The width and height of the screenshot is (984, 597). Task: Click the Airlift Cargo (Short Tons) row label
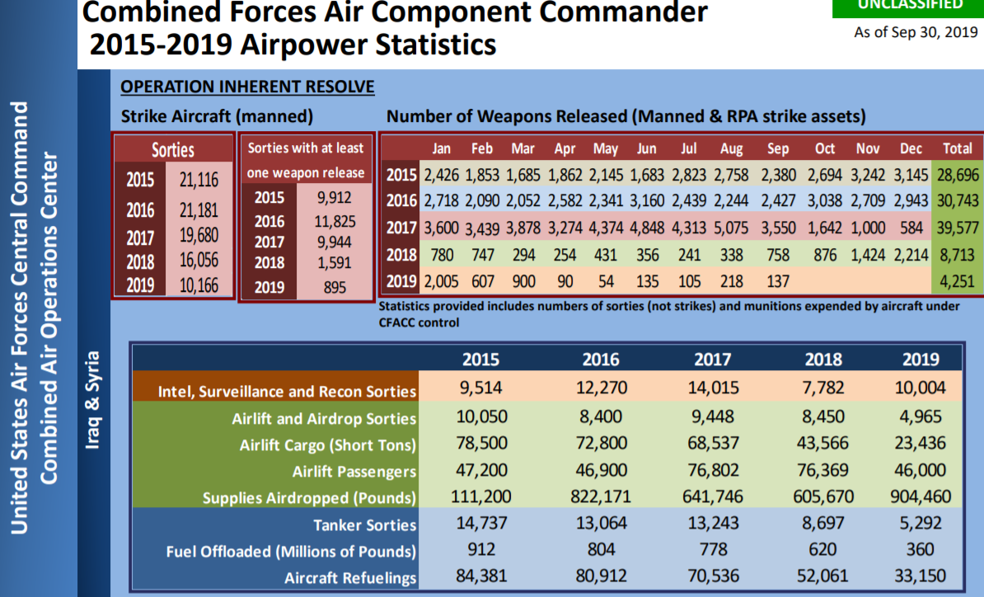tap(327, 445)
